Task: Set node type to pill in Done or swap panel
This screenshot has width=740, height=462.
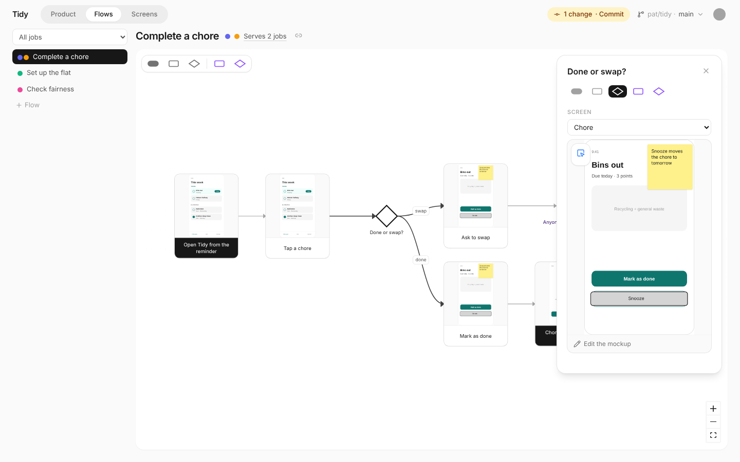Action: pyautogui.click(x=577, y=91)
